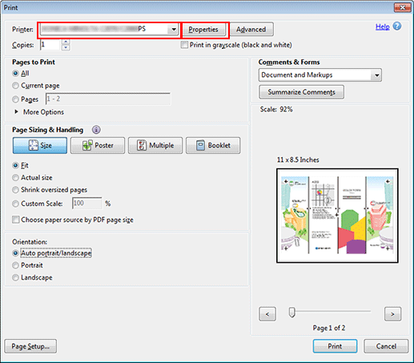This screenshot has height=363, width=414.
Task: Select the Poster sizing option
Action: 98,145
